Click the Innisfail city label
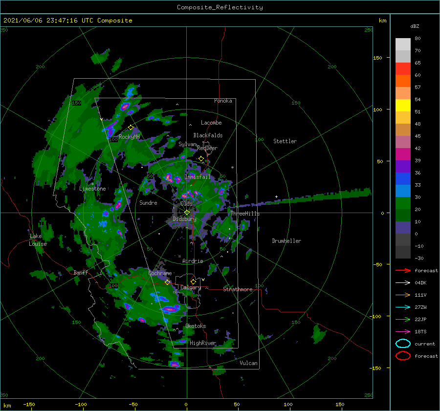Screen dimensions: 440x411 pyautogui.click(x=198, y=177)
